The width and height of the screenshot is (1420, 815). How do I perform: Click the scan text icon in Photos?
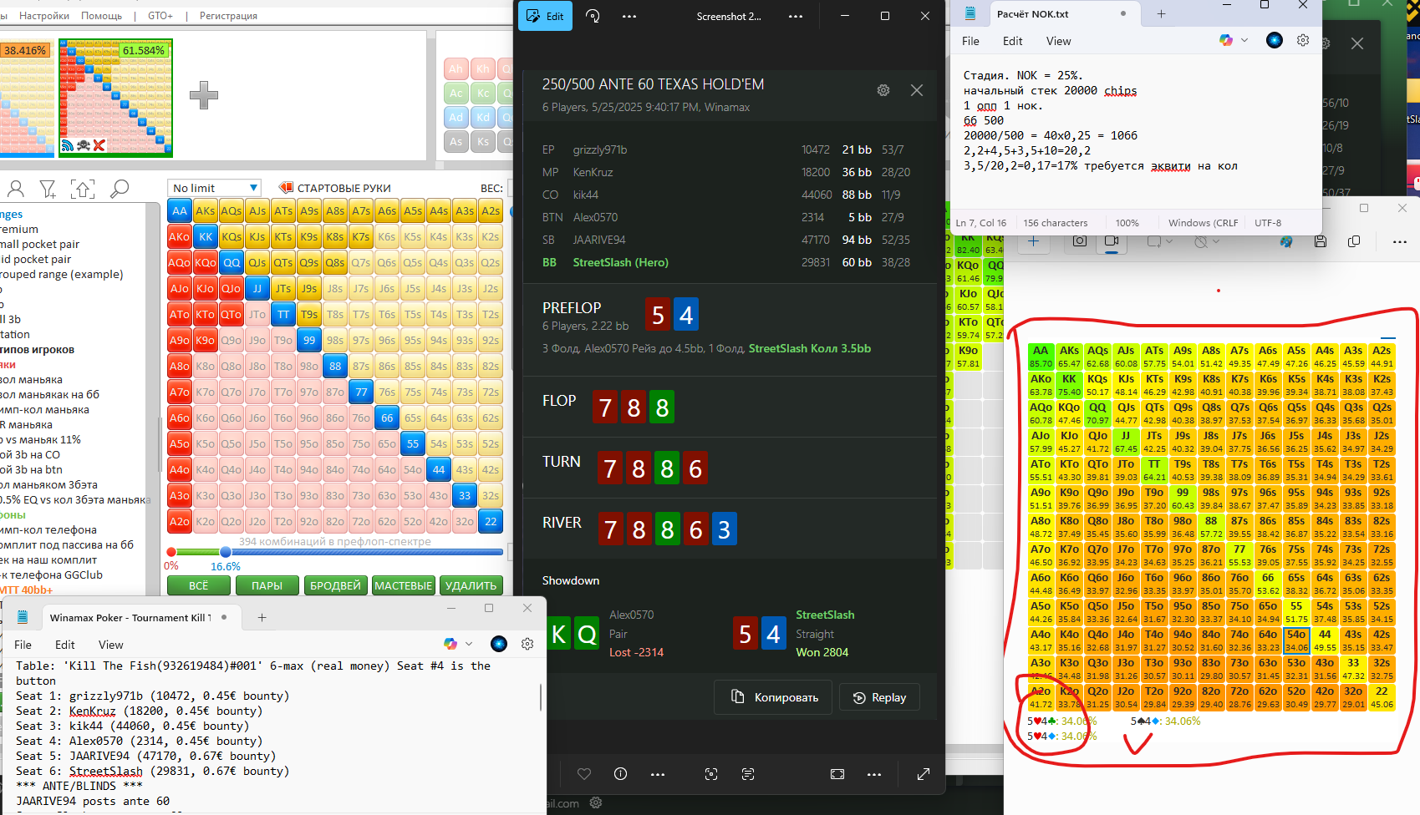748,774
